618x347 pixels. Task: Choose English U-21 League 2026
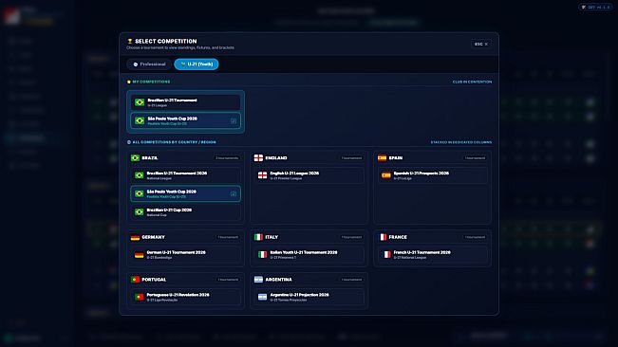(x=309, y=175)
